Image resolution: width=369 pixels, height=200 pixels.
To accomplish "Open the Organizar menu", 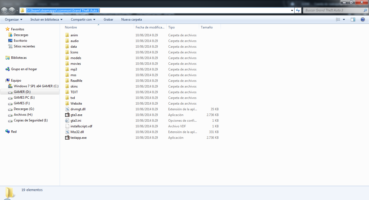I will 14,20.
